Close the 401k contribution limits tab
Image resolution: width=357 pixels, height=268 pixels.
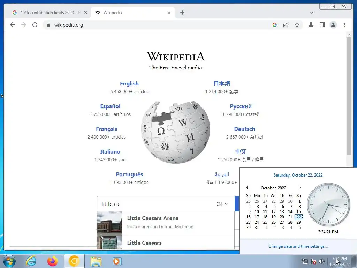86,13
